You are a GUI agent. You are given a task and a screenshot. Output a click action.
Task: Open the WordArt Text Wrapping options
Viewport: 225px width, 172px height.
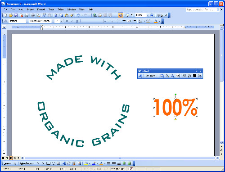[178, 76]
